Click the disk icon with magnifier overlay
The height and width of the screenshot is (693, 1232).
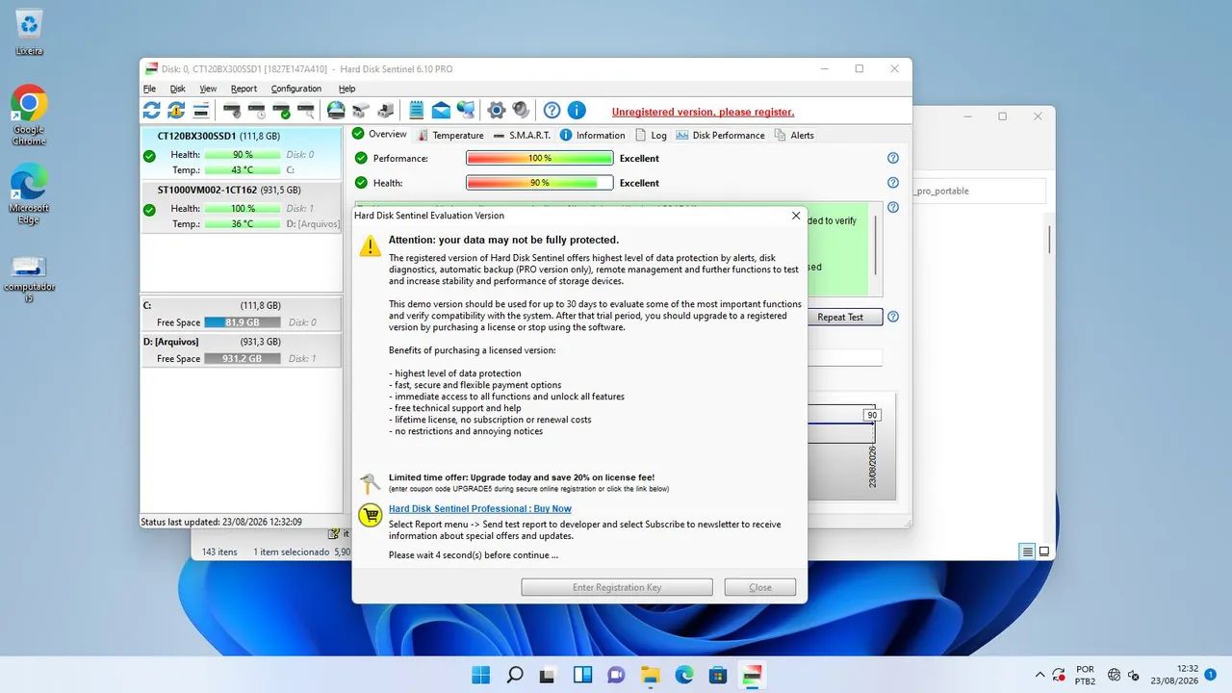[x=306, y=111]
